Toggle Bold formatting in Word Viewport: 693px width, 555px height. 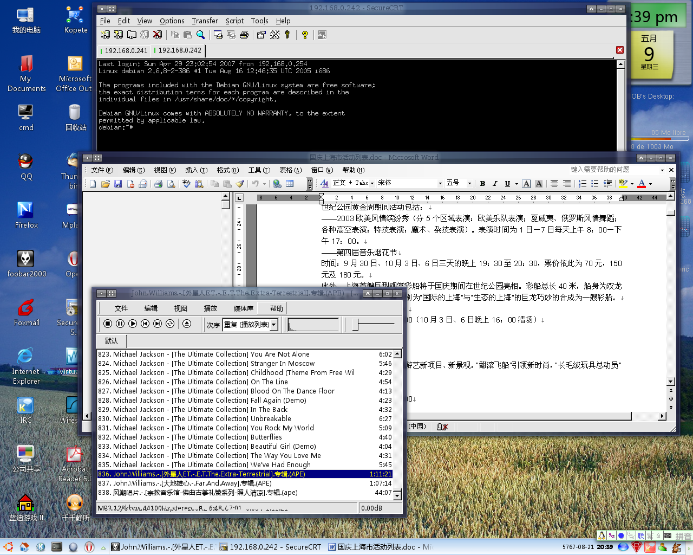point(482,184)
